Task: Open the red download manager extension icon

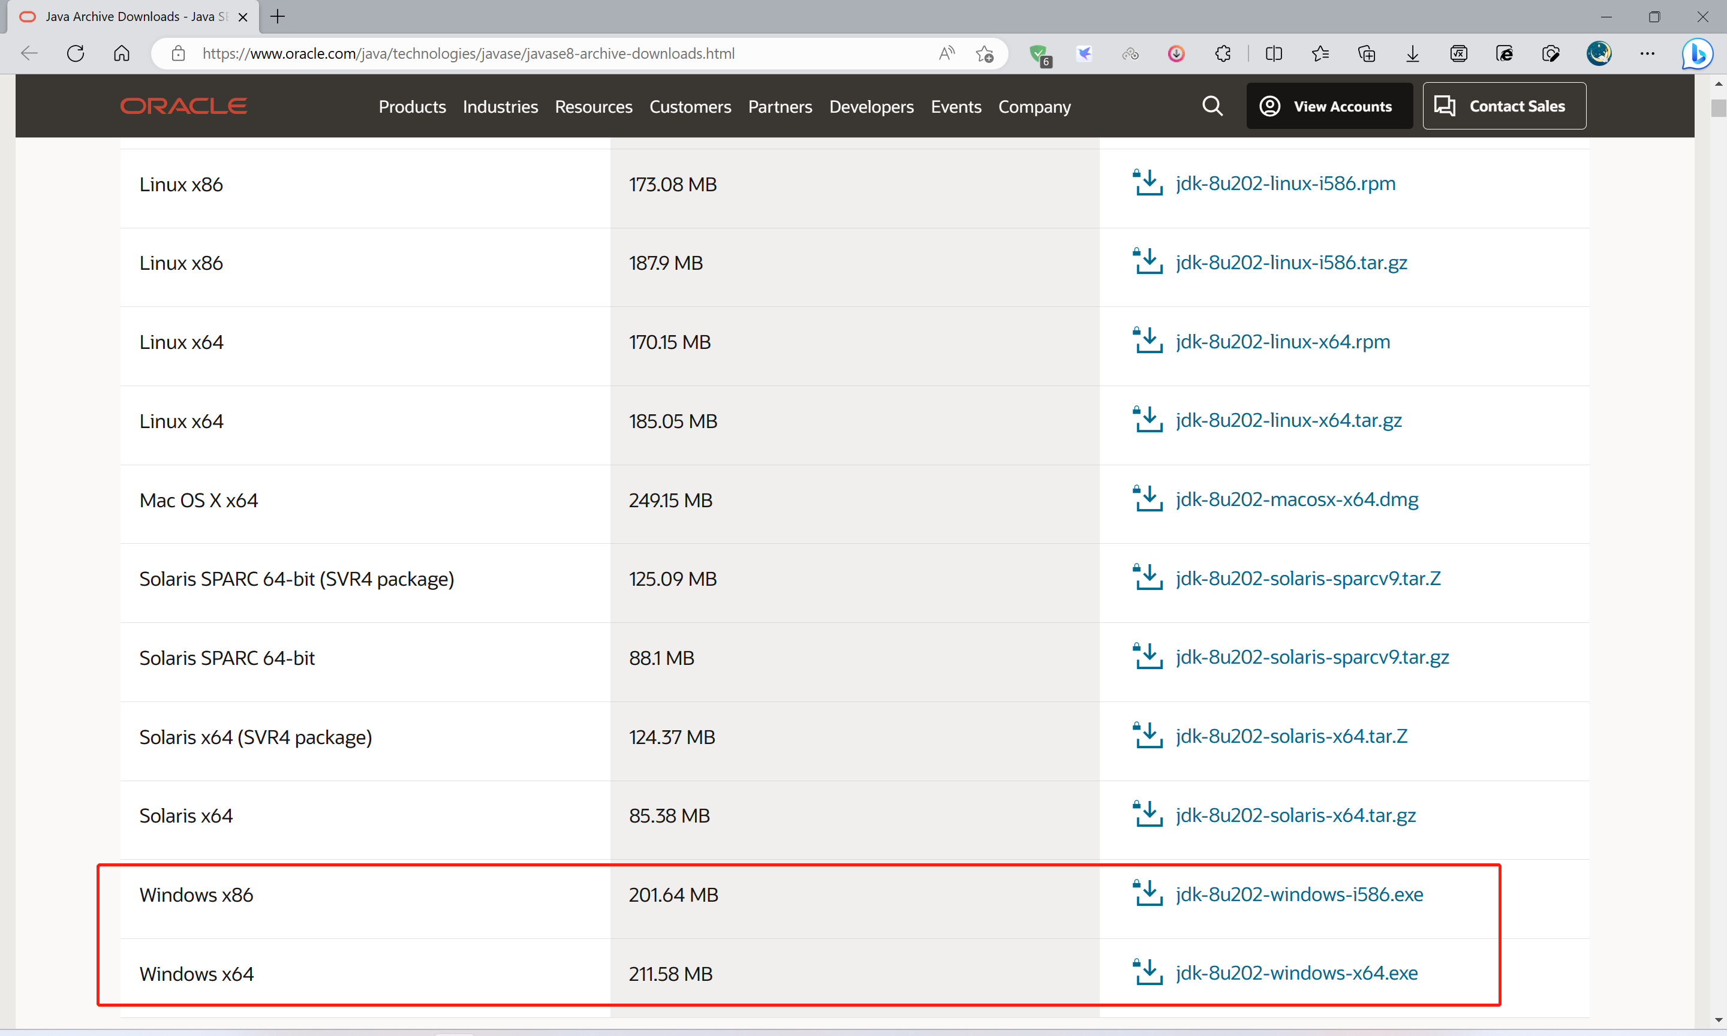Action: [x=1177, y=53]
